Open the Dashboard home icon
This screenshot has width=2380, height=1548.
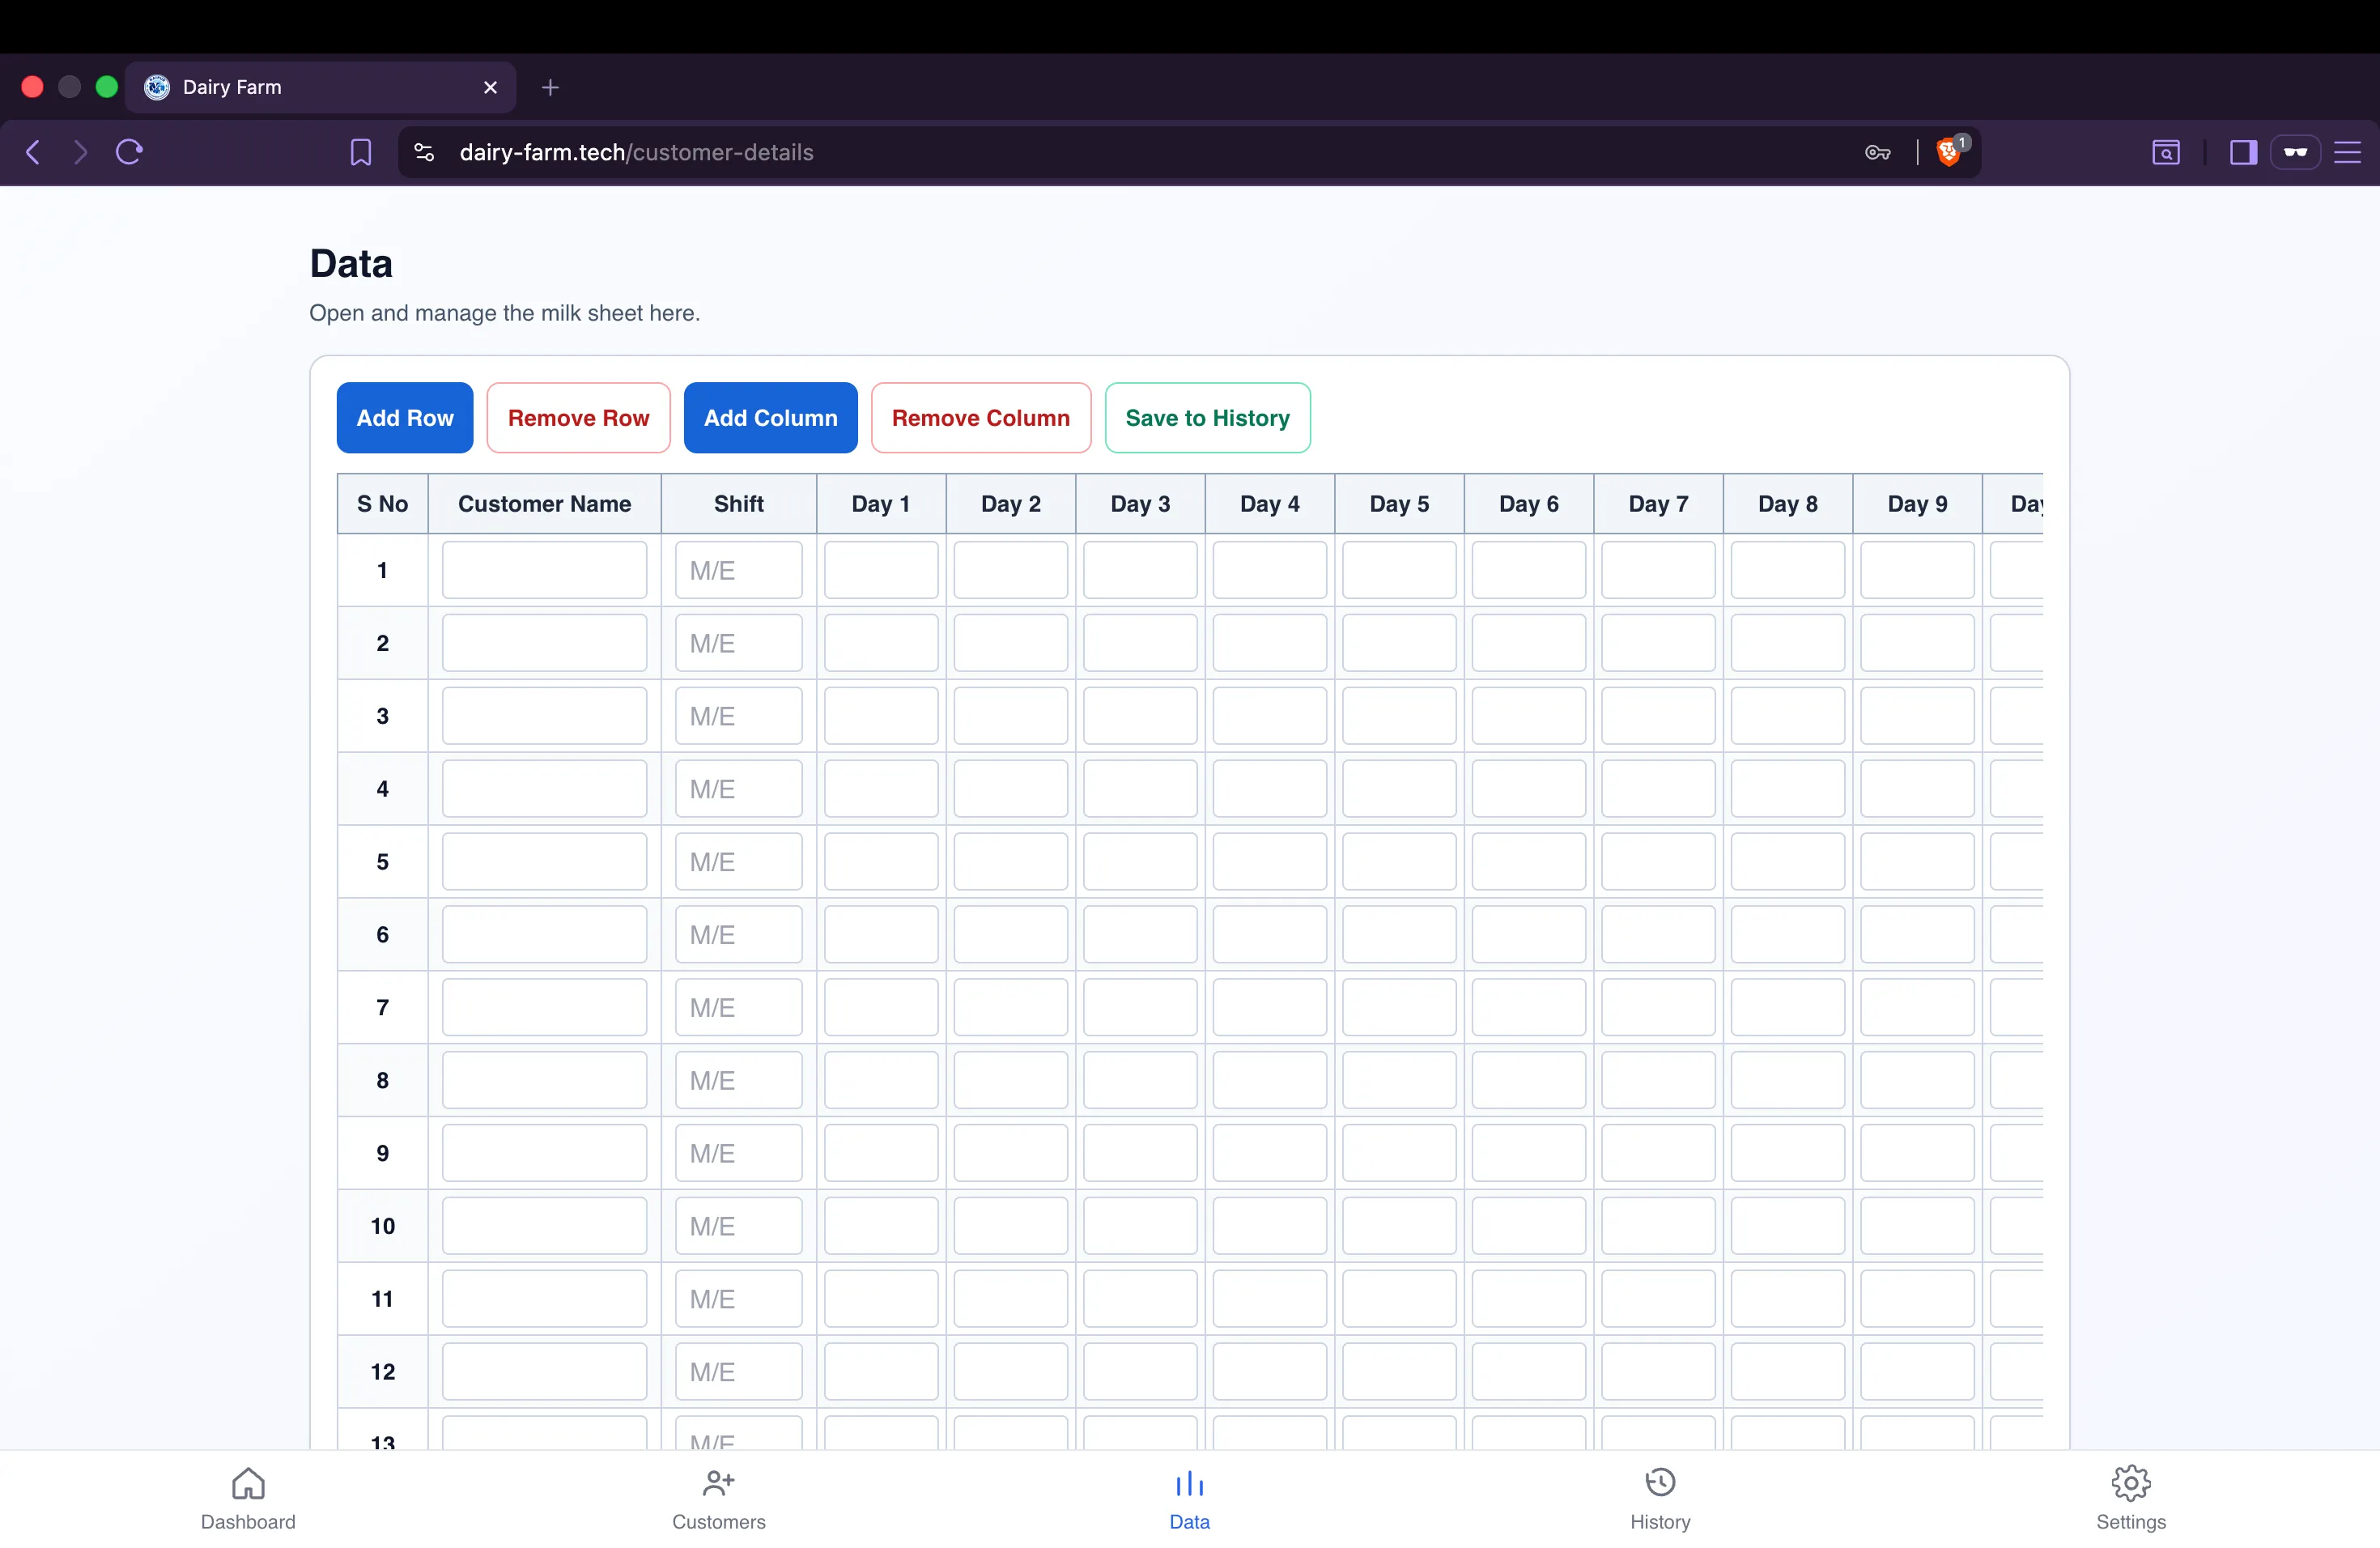point(248,1484)
